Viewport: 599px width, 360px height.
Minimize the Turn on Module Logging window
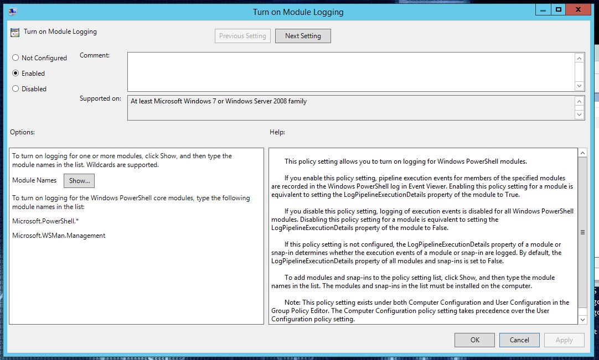(x=543, y=10)
